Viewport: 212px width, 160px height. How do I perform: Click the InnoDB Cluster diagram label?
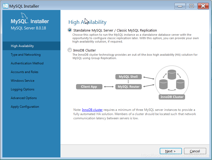point(172,97)
